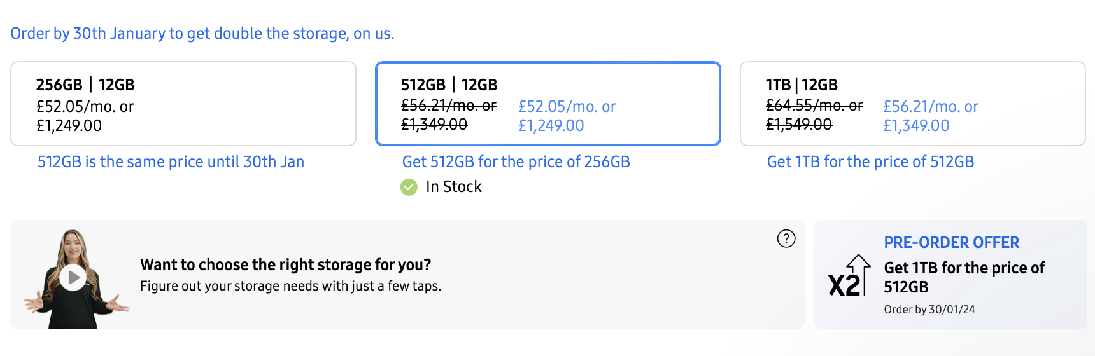Click the "Order by 30th January" promo text

(x=202, y=33)
